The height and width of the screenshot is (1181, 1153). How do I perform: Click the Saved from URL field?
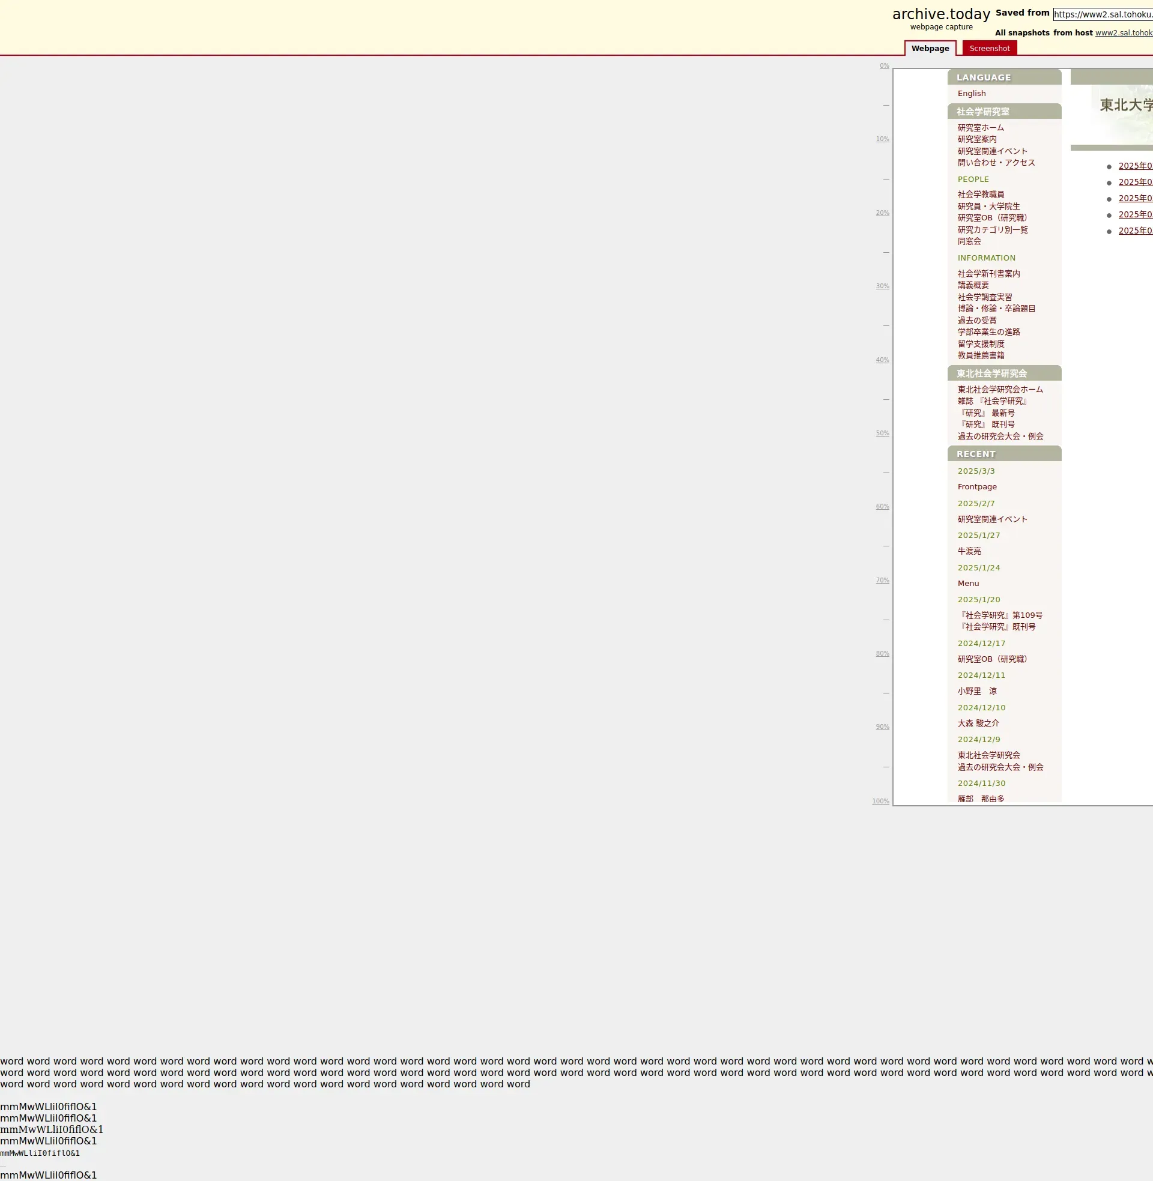tap(1102, 14)
